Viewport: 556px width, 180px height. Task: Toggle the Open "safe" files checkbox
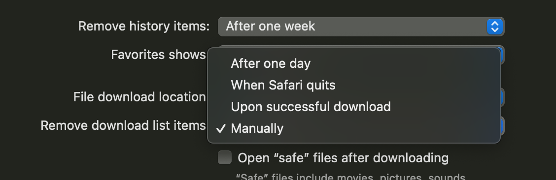point(224,157)
